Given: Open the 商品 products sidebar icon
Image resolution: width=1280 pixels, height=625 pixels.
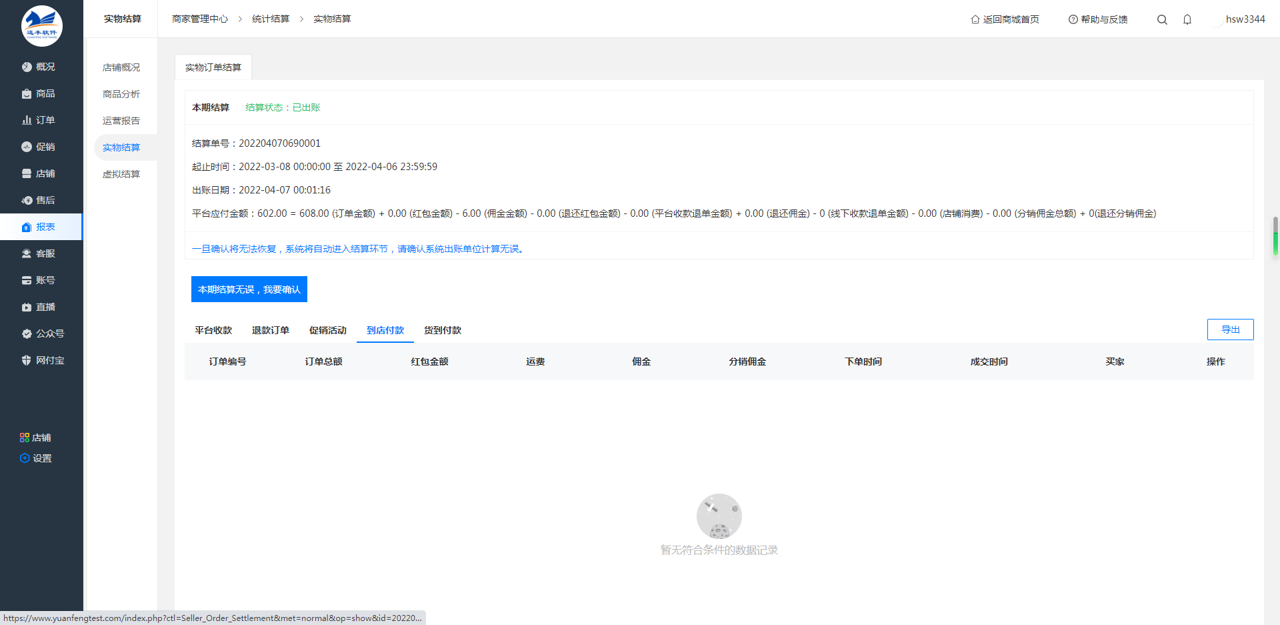Looking at the screenshot, I should point(27,93).
